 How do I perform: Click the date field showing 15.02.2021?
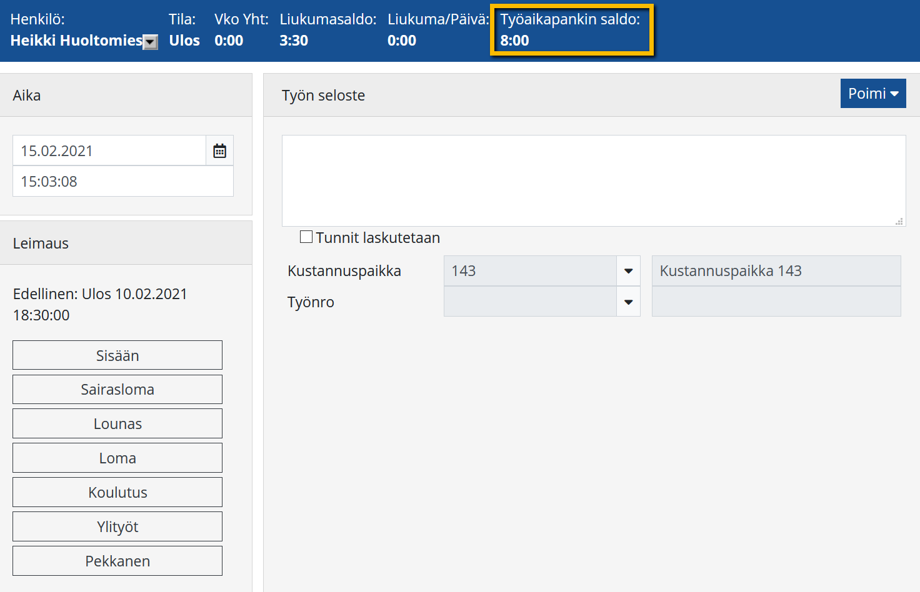pos(109,151)
